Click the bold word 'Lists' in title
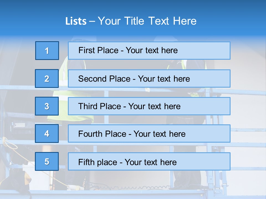The width and height of the screenshot is (266, 199). tap(76, 21)
